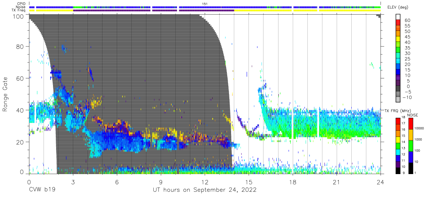Click the hour 21 tick on the time axis

[337, 182]
